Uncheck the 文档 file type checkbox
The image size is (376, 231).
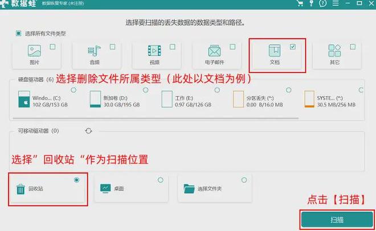pyautogui.click(x=293, y=47)
